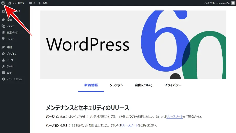Click the メンテナンスとセキュリティのリリース heading
The height and width of the screenshot is (133, 236).
(x=87, y=108)
